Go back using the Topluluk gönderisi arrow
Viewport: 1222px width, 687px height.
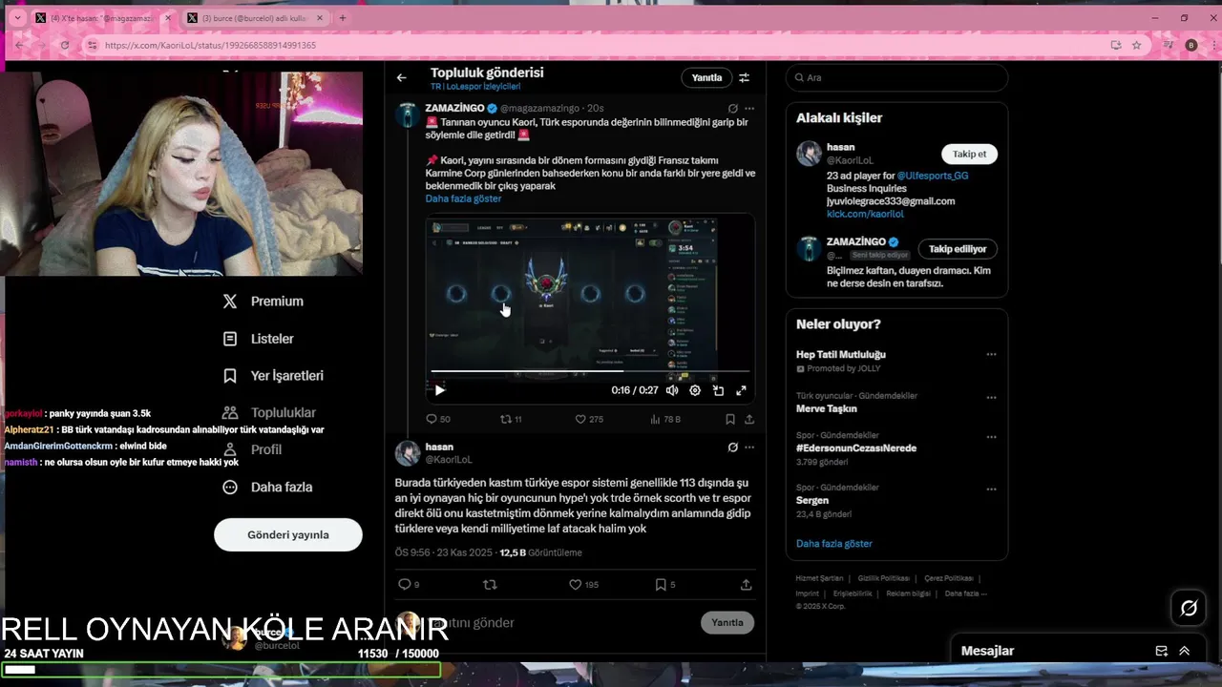coord(402,77)
